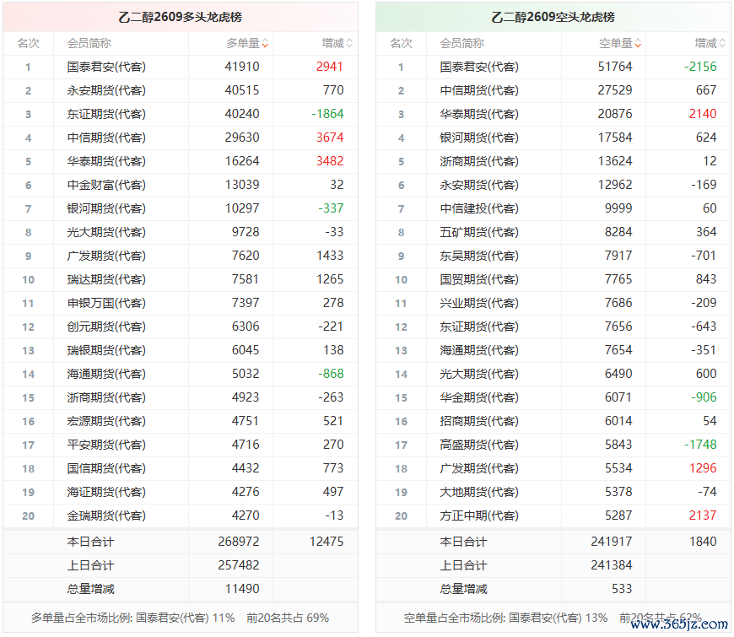Sort short table by 增减 arrows icon
This screenshot has height=637, width=734.
[722, 44]
